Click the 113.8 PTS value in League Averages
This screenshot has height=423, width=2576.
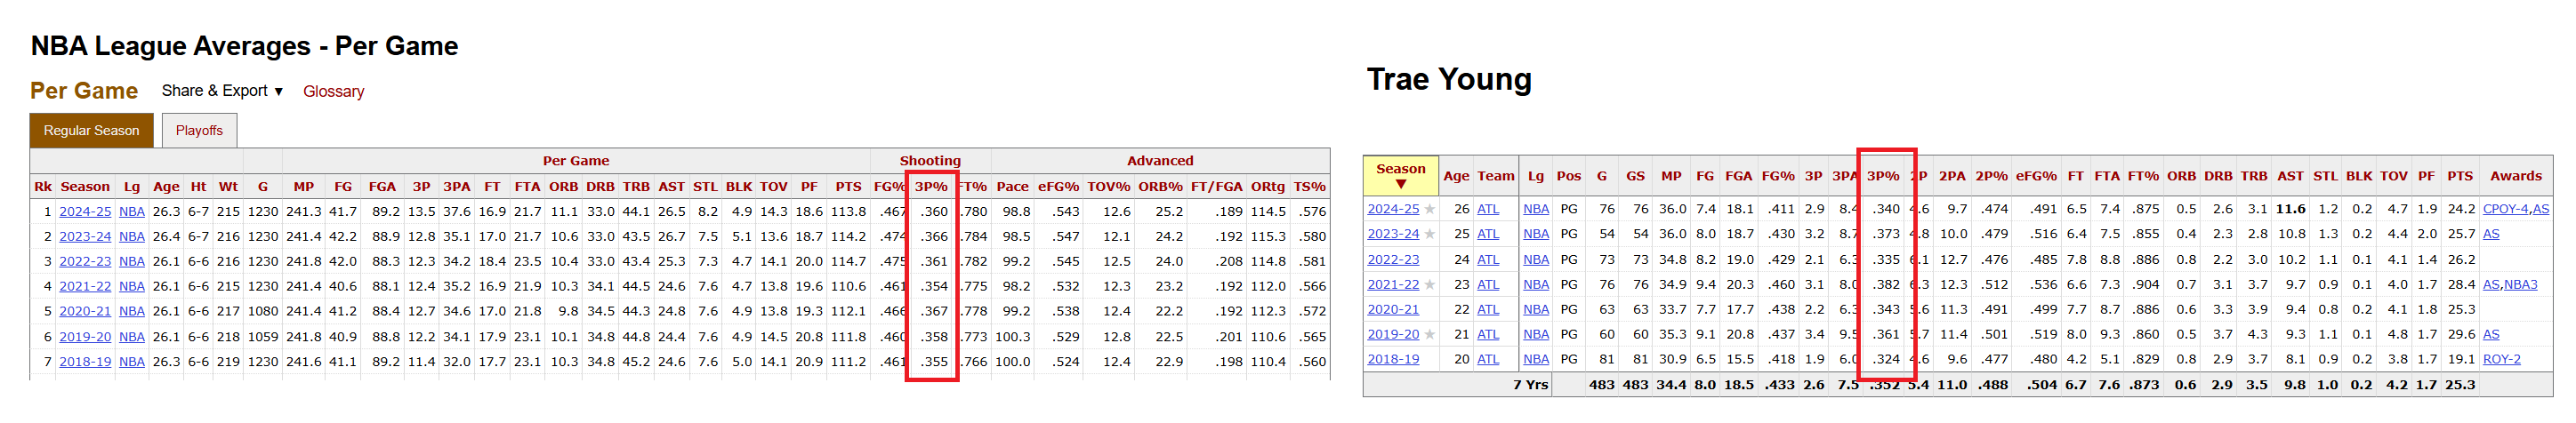tap(848, 212)
